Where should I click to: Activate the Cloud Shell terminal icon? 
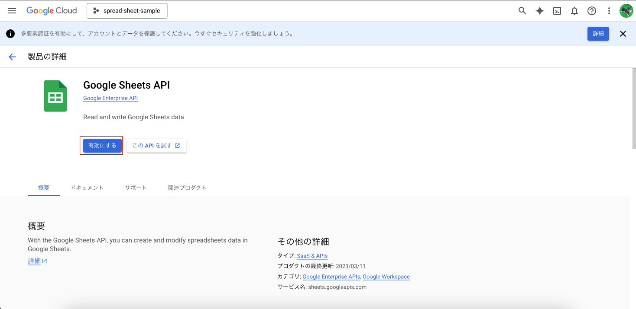[557, 11]
